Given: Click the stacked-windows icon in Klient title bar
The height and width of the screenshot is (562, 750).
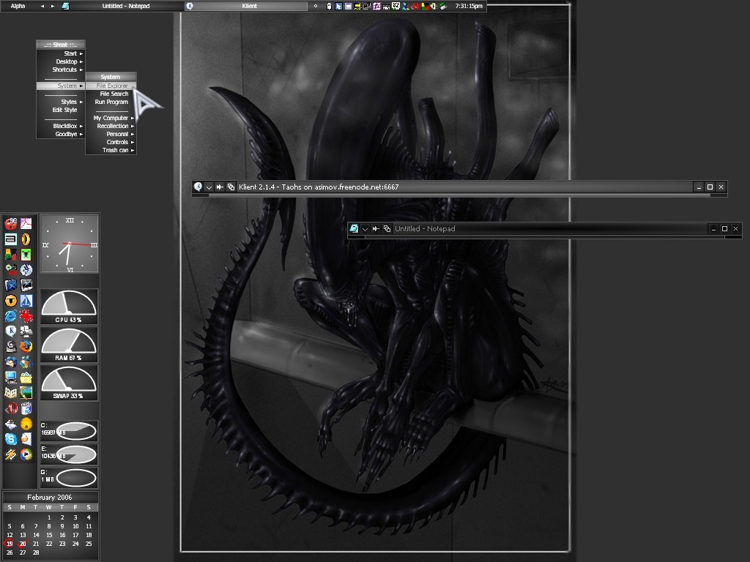Looking at the screenshot, I should 231,187.
